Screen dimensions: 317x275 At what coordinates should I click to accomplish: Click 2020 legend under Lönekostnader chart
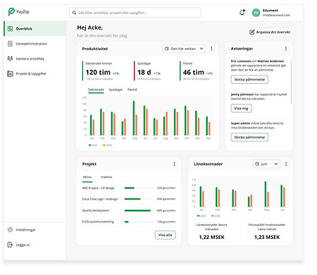[x=216, y=216]
